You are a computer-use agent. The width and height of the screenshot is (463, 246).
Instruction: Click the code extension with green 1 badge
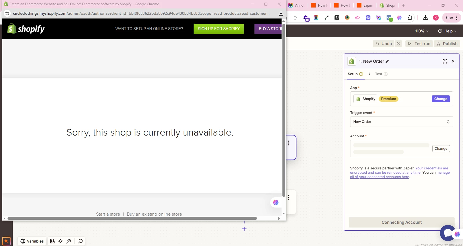(389, 18)
